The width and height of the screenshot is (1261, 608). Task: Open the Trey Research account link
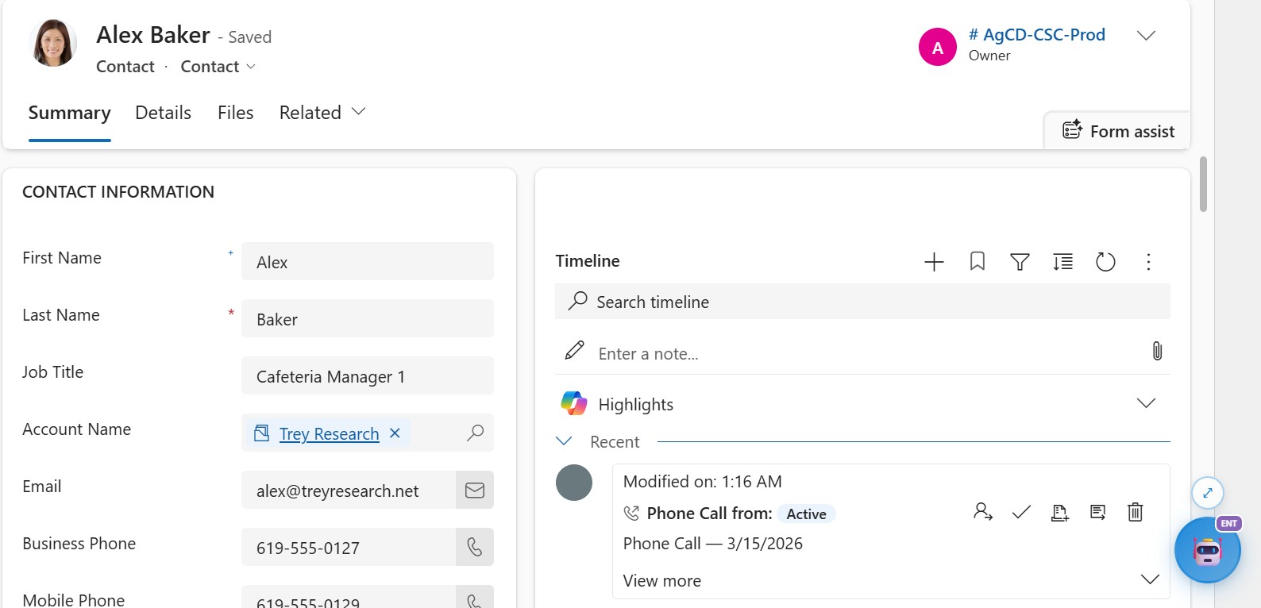[329, 434]
